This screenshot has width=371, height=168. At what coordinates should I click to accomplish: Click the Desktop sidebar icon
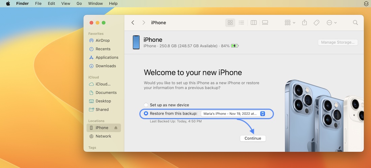91,101
